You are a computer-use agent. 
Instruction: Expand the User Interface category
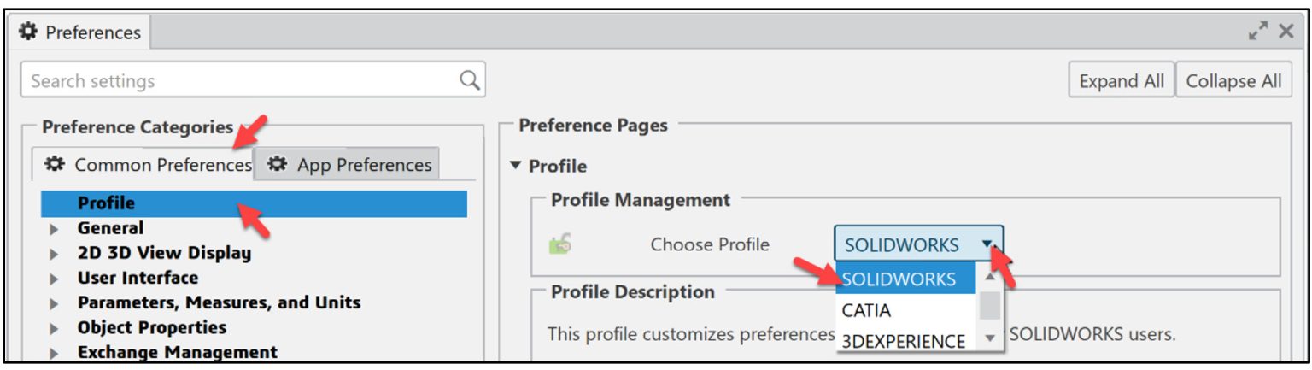pyautogui.click(x=55, y=279)
